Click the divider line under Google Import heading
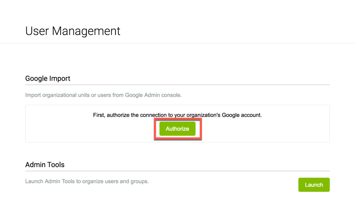The width and height of the screenshot is (355, 217). coord(177,85)
